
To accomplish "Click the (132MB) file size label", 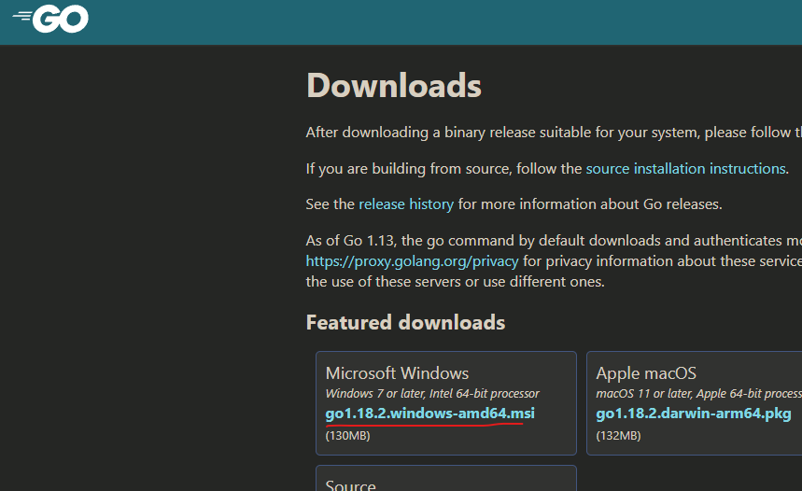I will pos(618,436).
